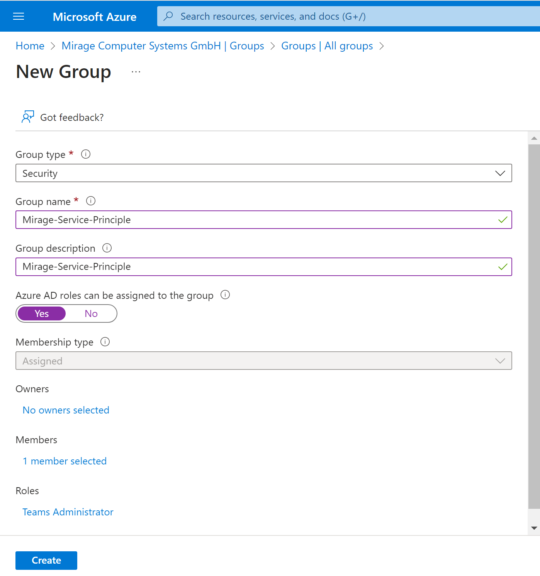
Task: Click the Azure AD roles info icon
Action: (x=225, y=295)
